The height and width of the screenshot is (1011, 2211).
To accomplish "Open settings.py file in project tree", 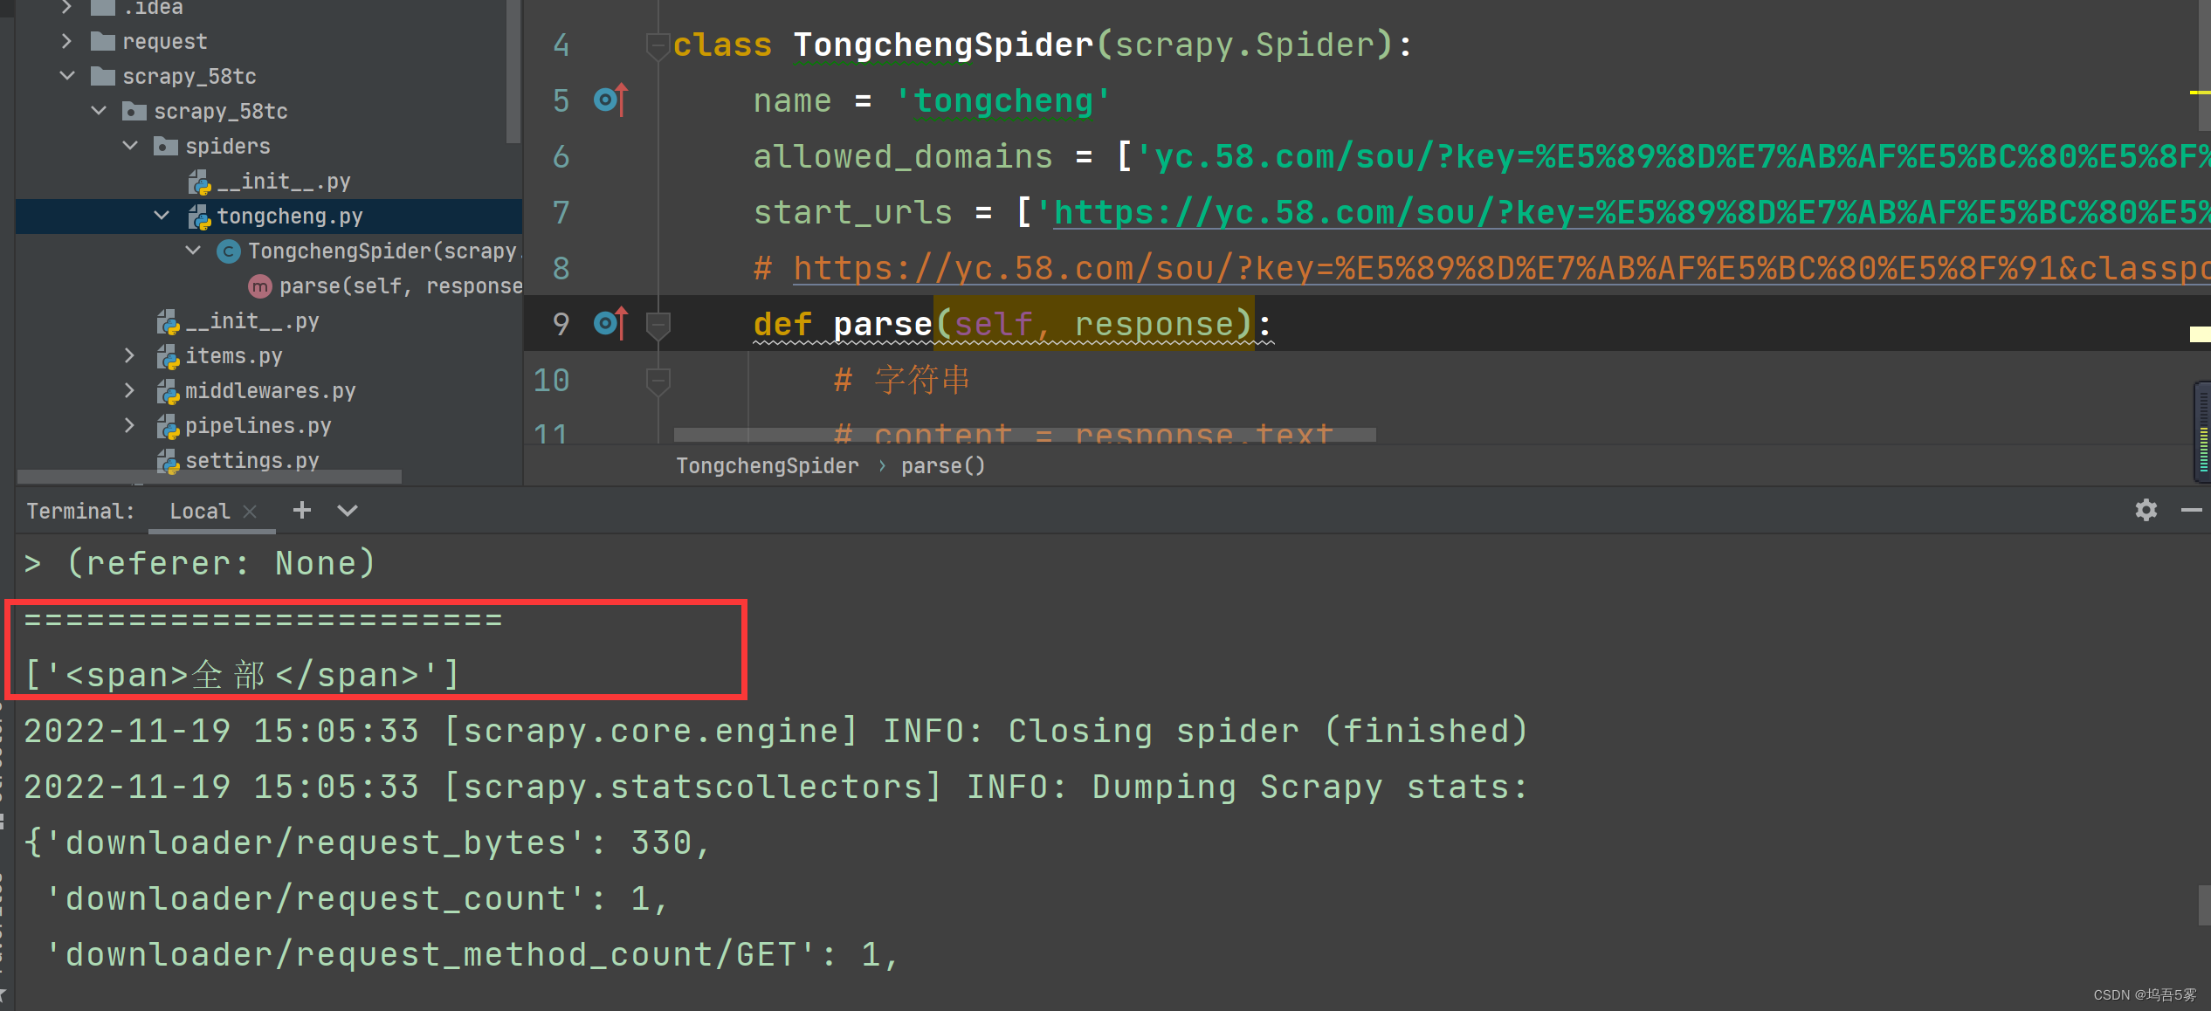I will 251,460.
